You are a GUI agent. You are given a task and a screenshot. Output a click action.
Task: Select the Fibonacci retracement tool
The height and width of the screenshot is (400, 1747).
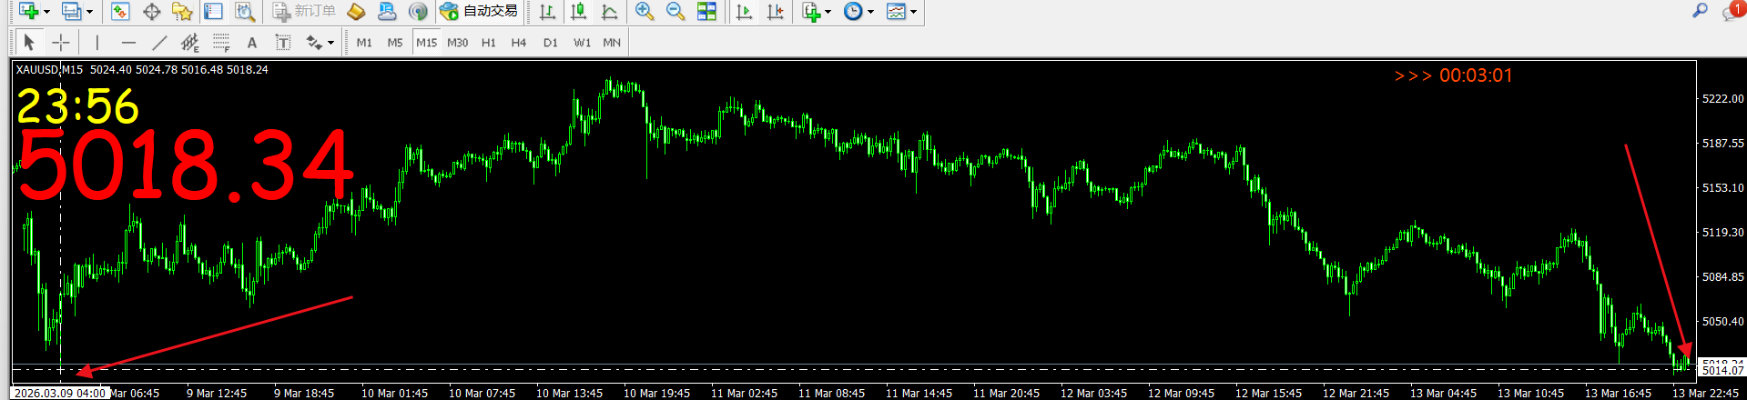click(221, 42)
